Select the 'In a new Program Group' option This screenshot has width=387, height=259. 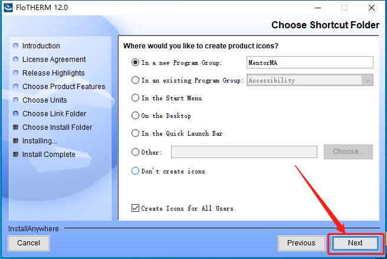[135, 63]
